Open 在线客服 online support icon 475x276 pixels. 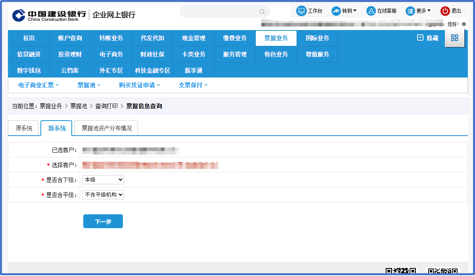(x=371, y=11)
